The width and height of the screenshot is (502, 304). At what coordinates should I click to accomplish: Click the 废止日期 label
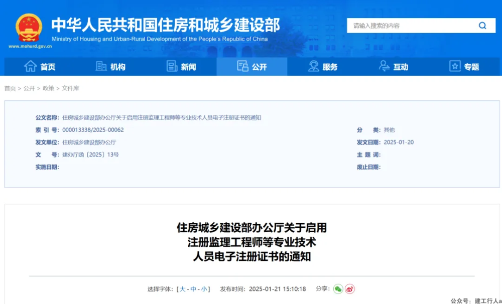369,167
